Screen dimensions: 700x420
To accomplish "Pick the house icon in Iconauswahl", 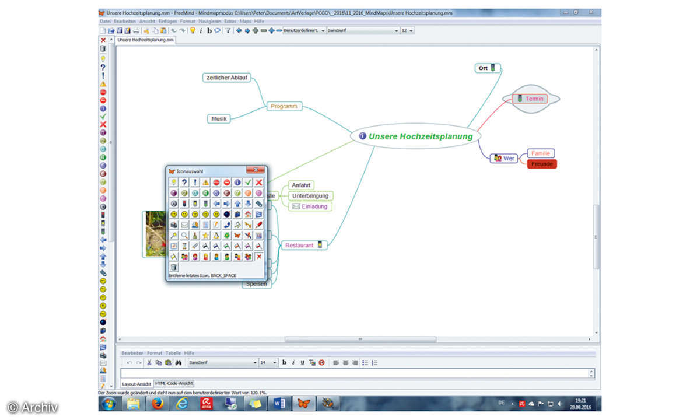I will click(248, 214).
